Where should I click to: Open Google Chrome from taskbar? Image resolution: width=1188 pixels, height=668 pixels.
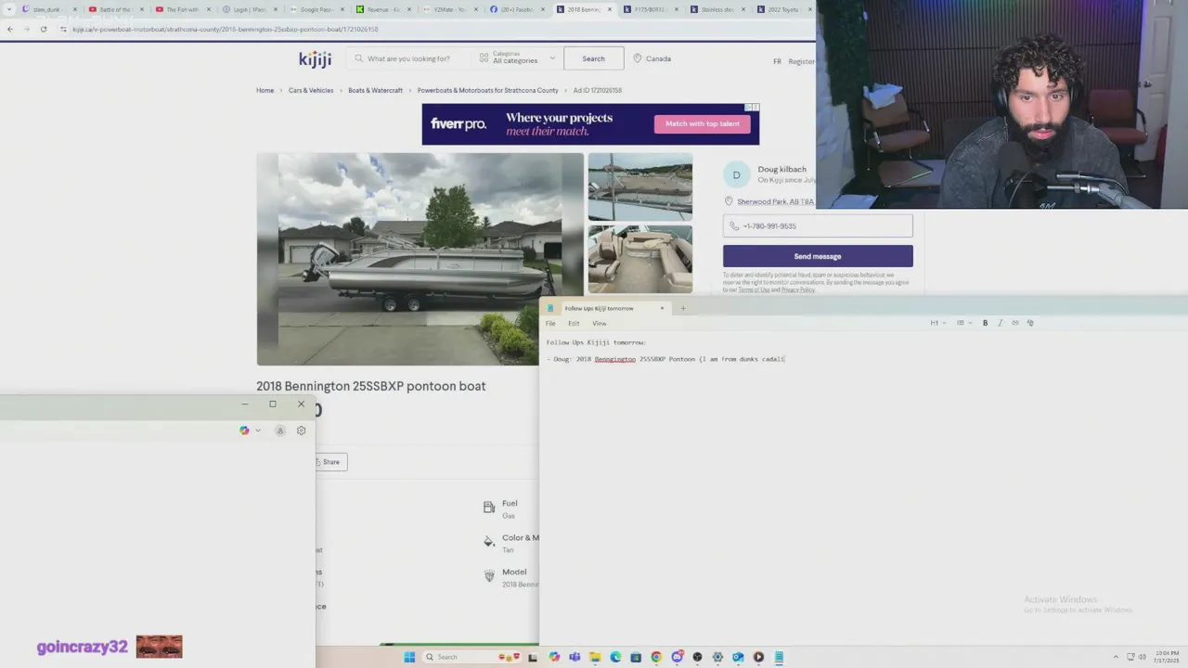(656, 657)
